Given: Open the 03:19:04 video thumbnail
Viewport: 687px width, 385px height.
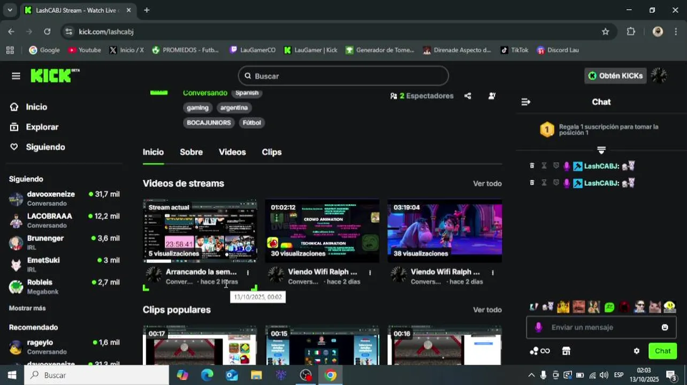Looking at the screenshot, I should [445, 231].
